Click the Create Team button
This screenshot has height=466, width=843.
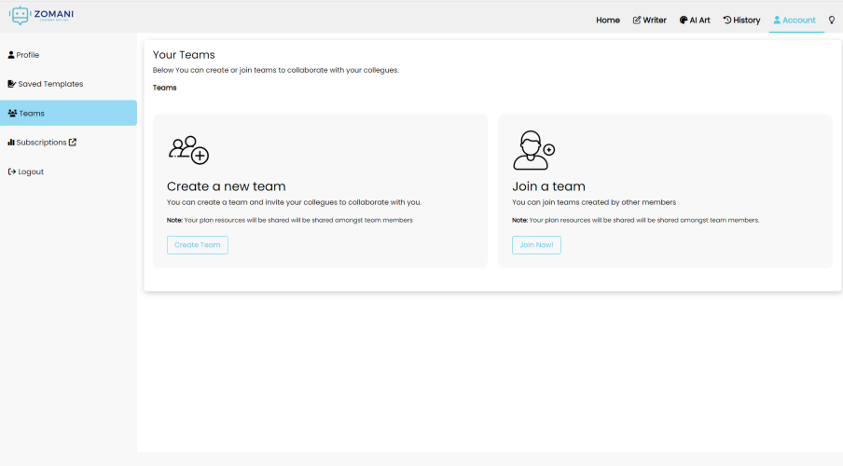[x=198, y=245]
